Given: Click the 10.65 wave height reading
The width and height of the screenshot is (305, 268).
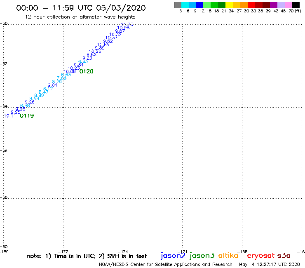Looking at the screenshot, I should pyautogui.click(x=103, y=45).
